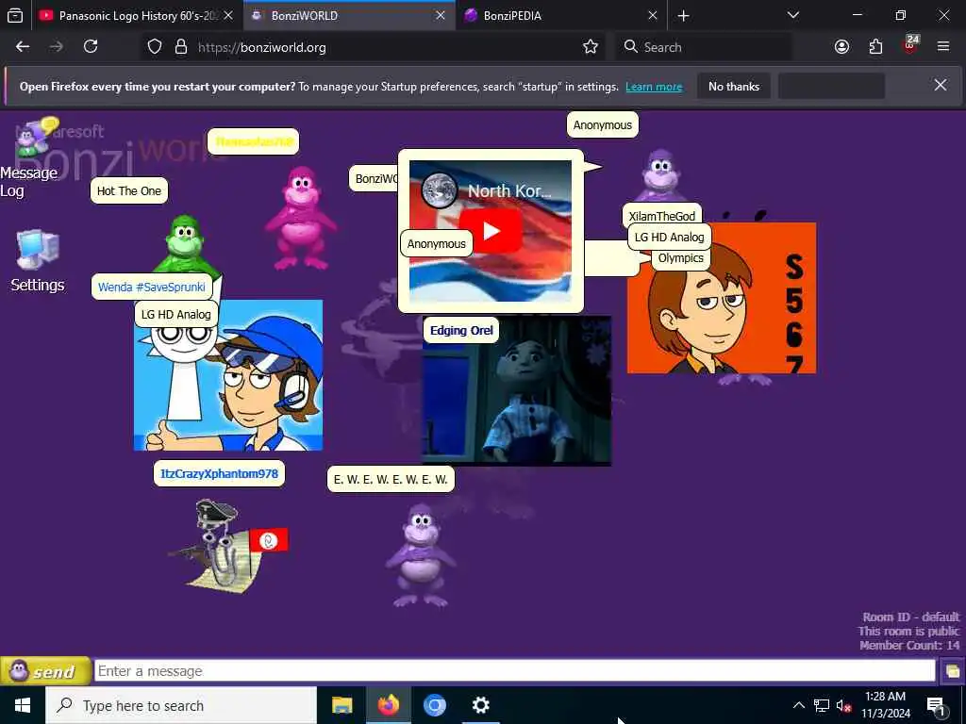Open the muted volume tray icon

pos(844,705)
